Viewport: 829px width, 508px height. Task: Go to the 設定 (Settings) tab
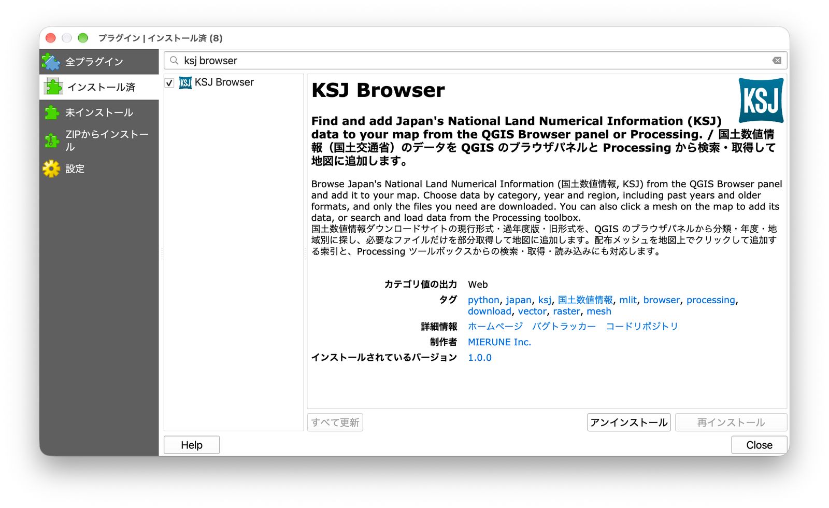pos(99,168)
